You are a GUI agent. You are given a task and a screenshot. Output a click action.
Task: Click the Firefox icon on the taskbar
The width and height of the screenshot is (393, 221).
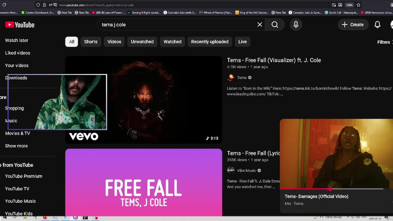tap(45, 218)
